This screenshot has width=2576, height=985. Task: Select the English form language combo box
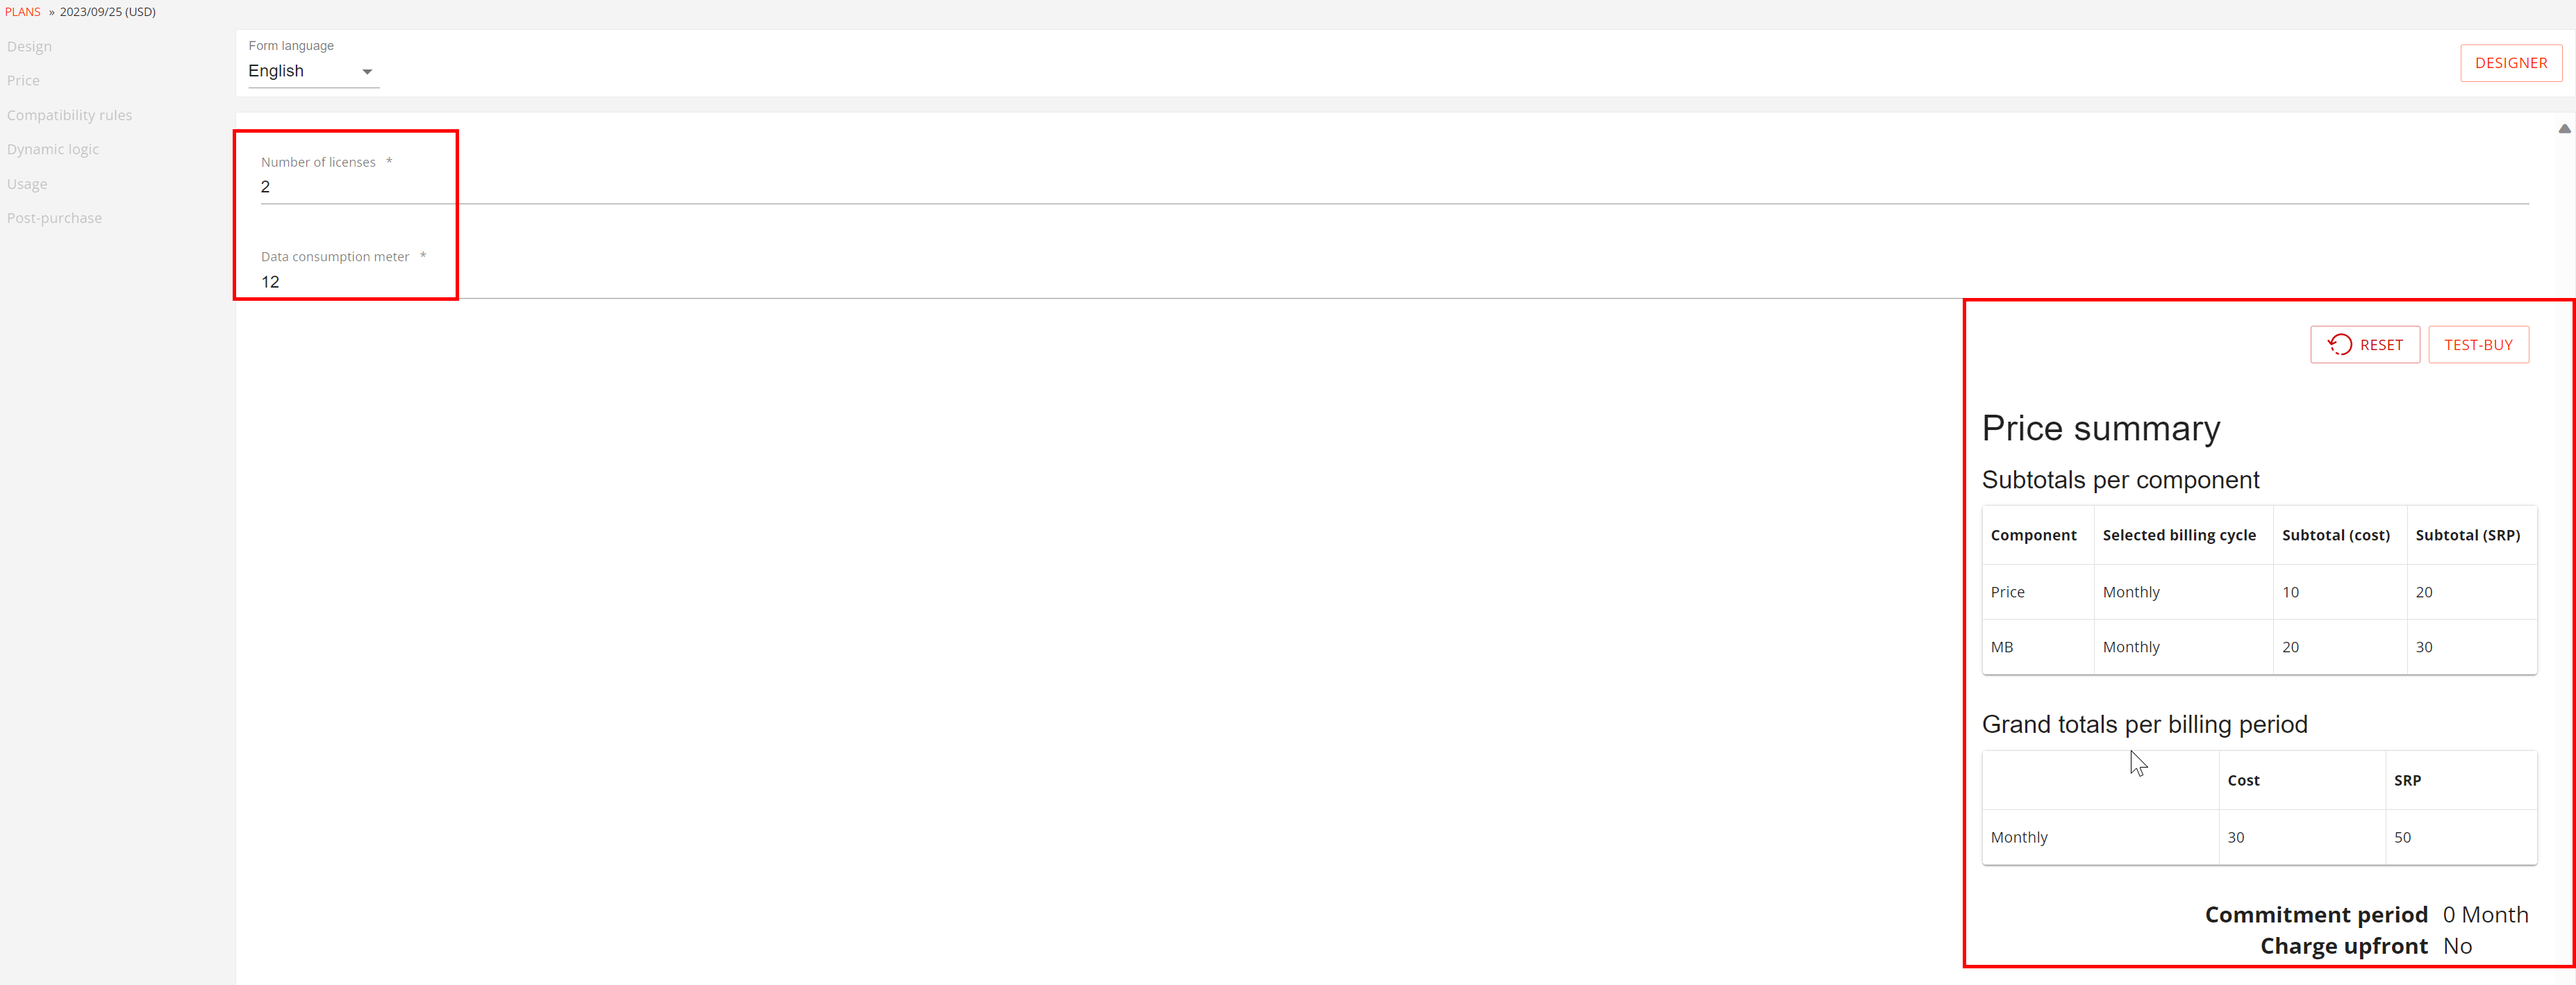[313, 71]
